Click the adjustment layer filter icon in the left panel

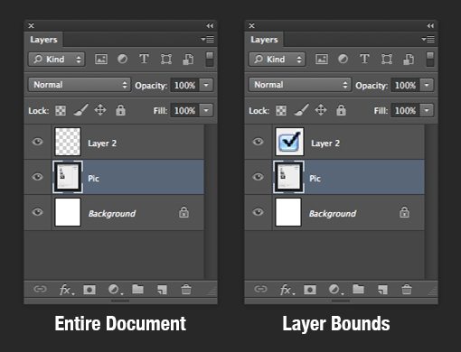[122, 59]
